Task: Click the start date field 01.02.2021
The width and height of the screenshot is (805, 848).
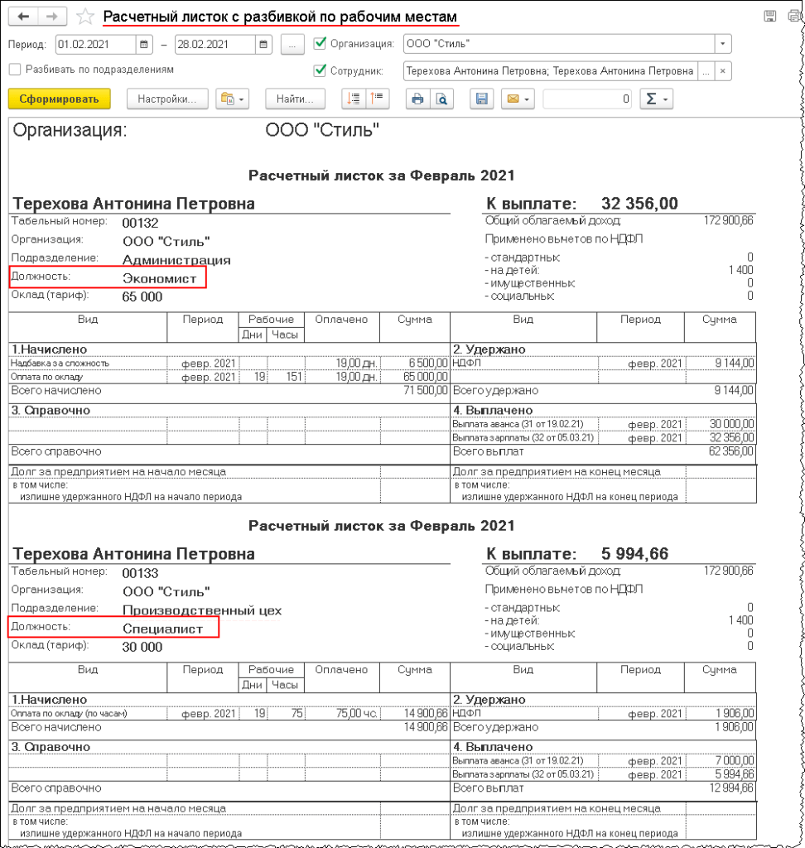Action: [x=96, y=45]
